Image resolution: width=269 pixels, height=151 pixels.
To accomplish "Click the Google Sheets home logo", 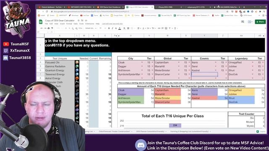I will point(41,22).
